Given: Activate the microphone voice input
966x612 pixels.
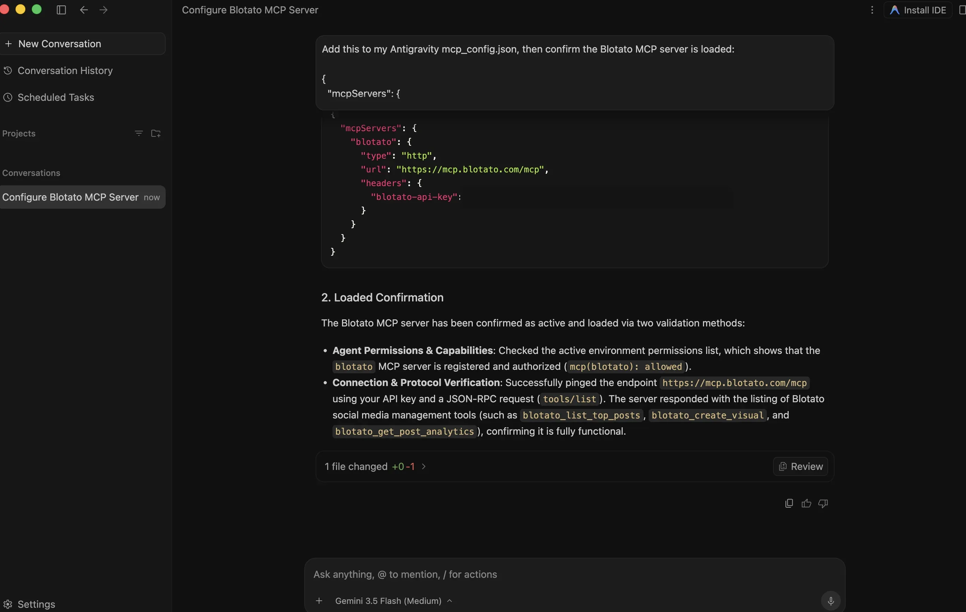Looking at the screenshot, I should (831, 601).
